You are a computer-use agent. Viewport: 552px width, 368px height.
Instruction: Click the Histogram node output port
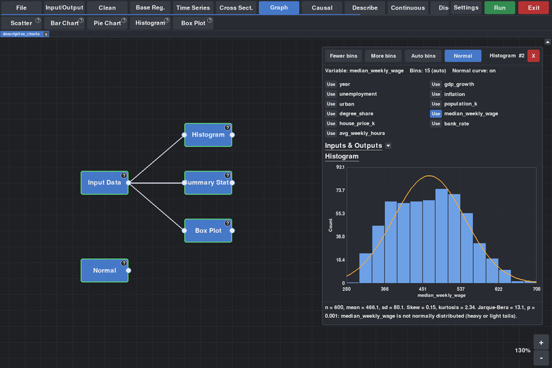[x=232, y=135]
